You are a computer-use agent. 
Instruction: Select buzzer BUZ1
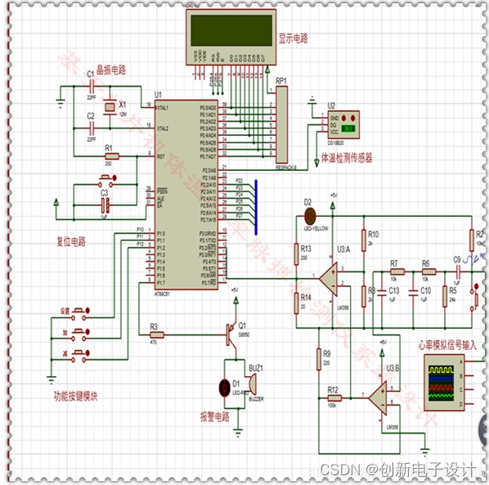click(252, 384)
